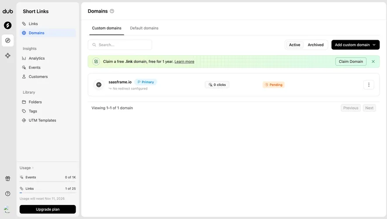The width and height of the screenshot is (387, 219).
Task: Click the Previous page button
Action: click(x=350, y=108)
